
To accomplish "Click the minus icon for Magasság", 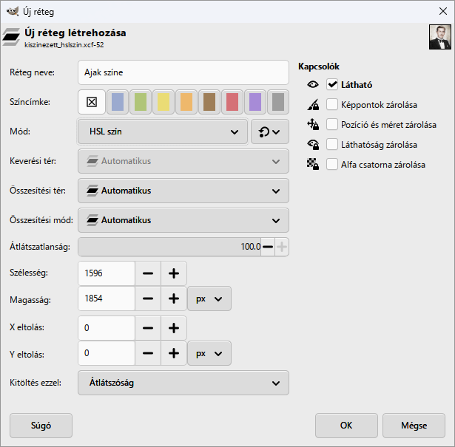I will (148, 298).
